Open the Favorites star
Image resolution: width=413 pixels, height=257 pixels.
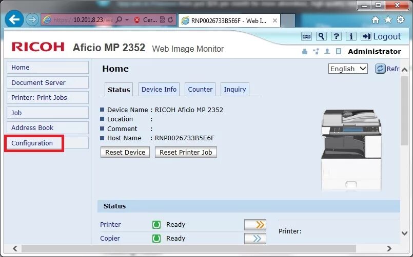point(388,19)
